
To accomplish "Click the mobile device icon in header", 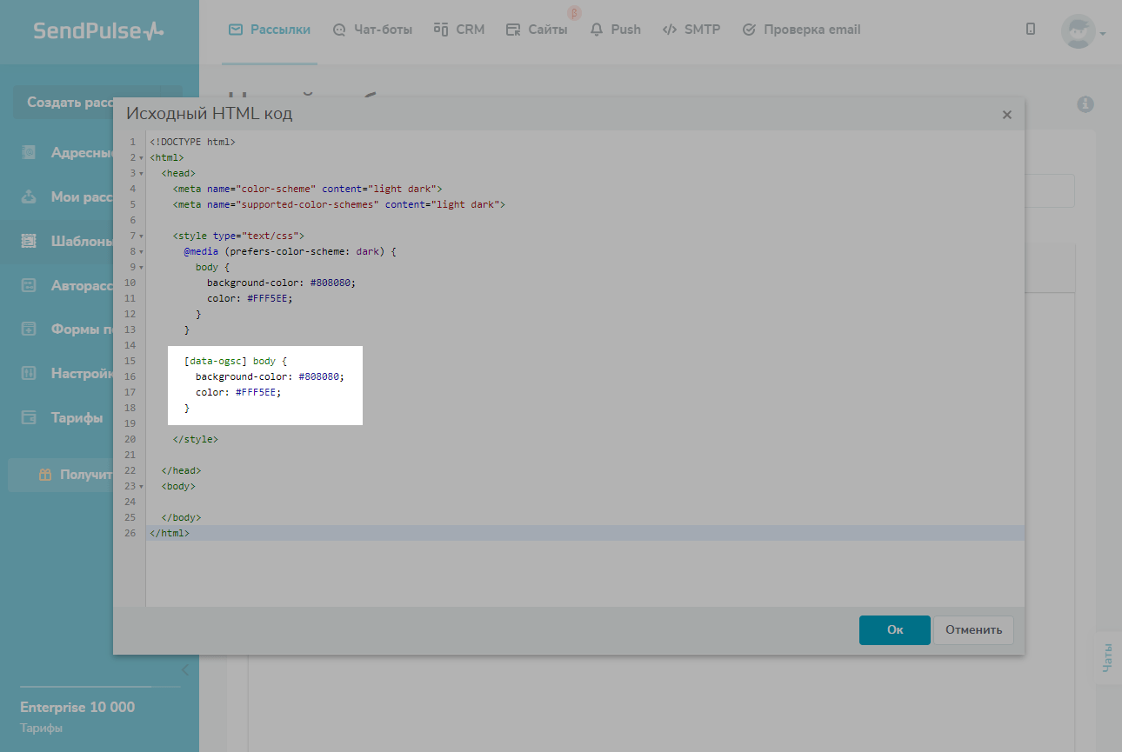I will (x=1031, y=30).
